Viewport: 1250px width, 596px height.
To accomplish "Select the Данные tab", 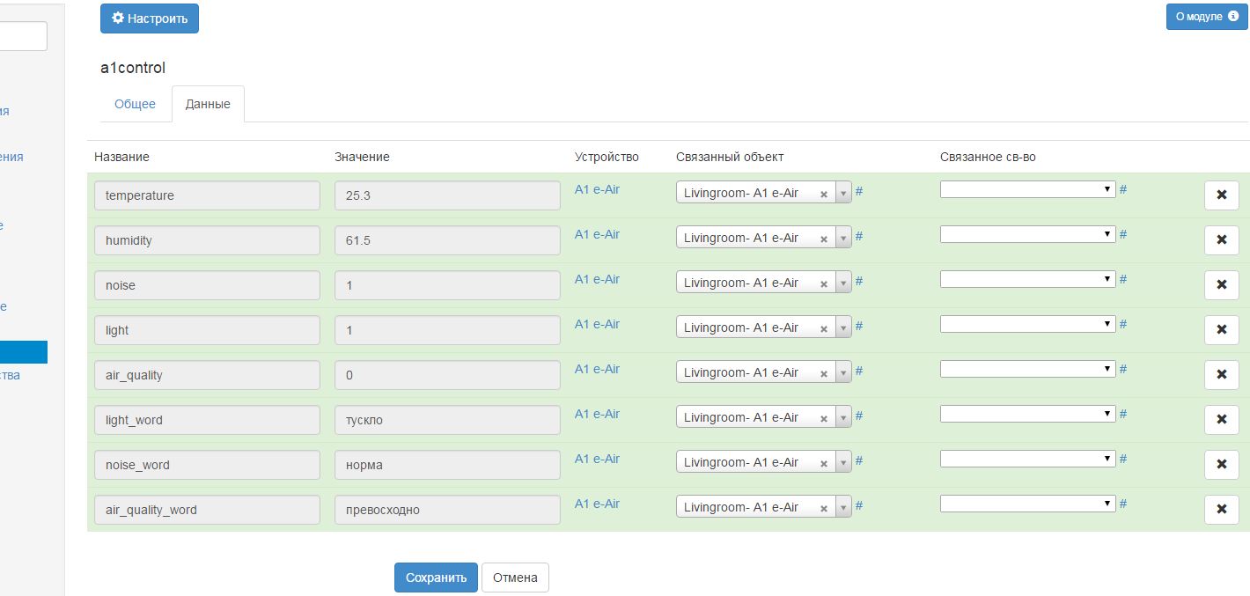I will (x=208, y=104).
